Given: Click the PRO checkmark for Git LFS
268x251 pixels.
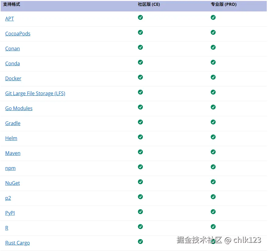Looking at the screenshot, I should (x=213, y=92).
